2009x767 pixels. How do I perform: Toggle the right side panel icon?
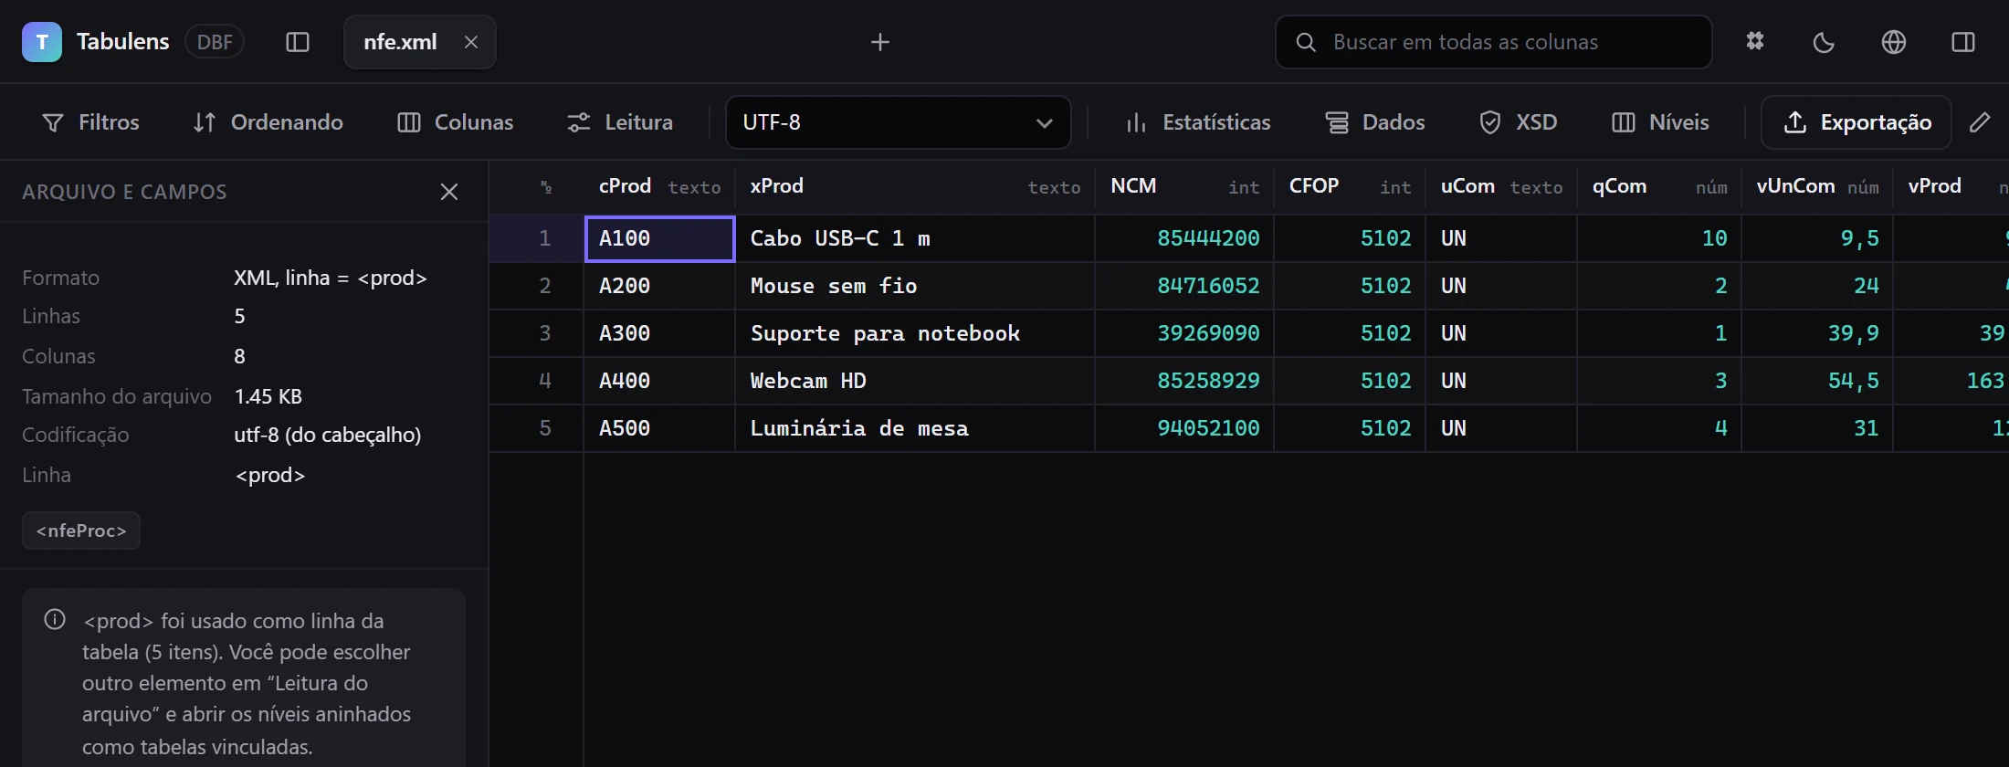coord(1963,42)
